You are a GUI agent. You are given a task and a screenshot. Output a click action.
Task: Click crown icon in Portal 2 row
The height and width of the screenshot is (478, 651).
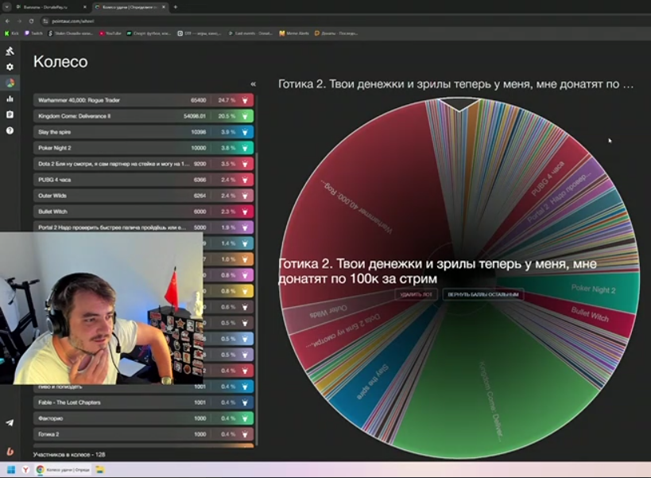tap(245, 227)
